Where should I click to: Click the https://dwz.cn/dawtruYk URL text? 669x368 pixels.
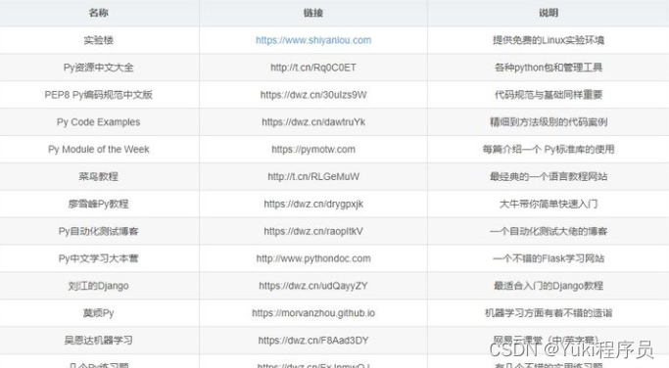click(313, 122)
